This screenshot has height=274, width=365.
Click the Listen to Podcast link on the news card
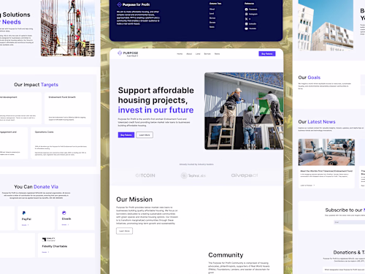307,186
